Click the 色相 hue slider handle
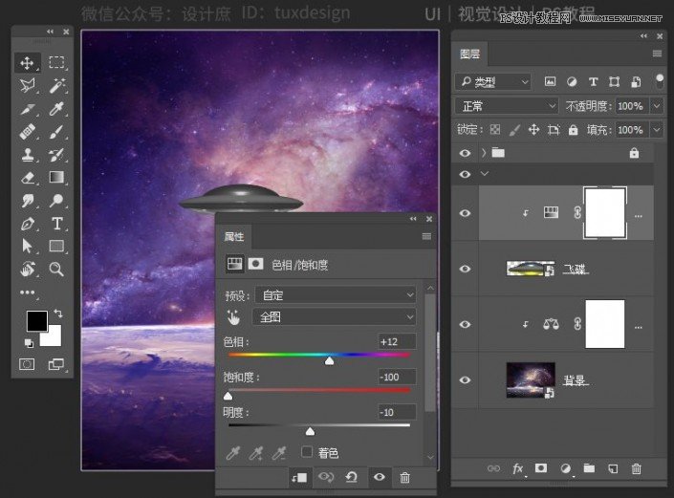Image resolution: width=674 pixels, height=498 pixels. tap(329, 360)
